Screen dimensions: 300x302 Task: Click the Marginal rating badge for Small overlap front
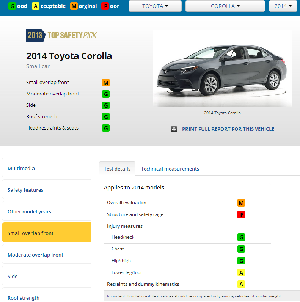coord(106,83)
